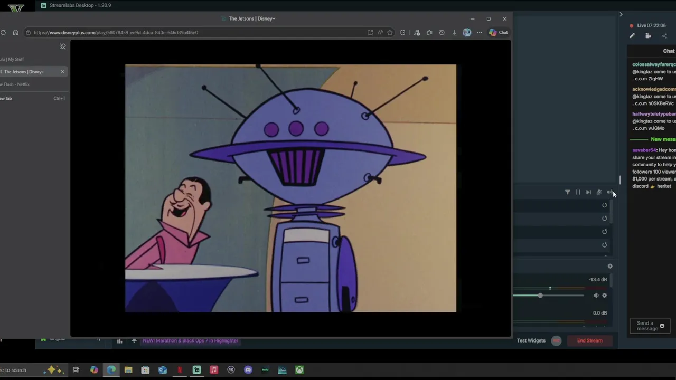
Task: Click the crossed-out icon left of the speaker
Action: (599, 193)
